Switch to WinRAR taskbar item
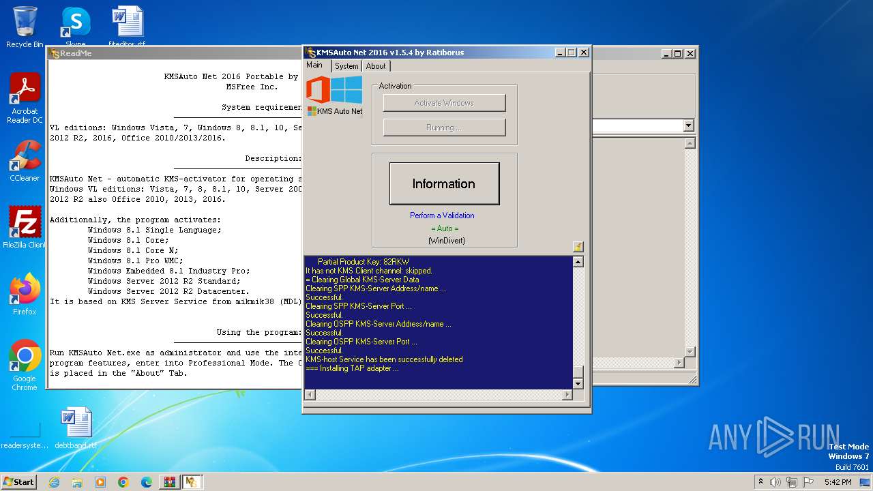 click(x=169, y=482)
